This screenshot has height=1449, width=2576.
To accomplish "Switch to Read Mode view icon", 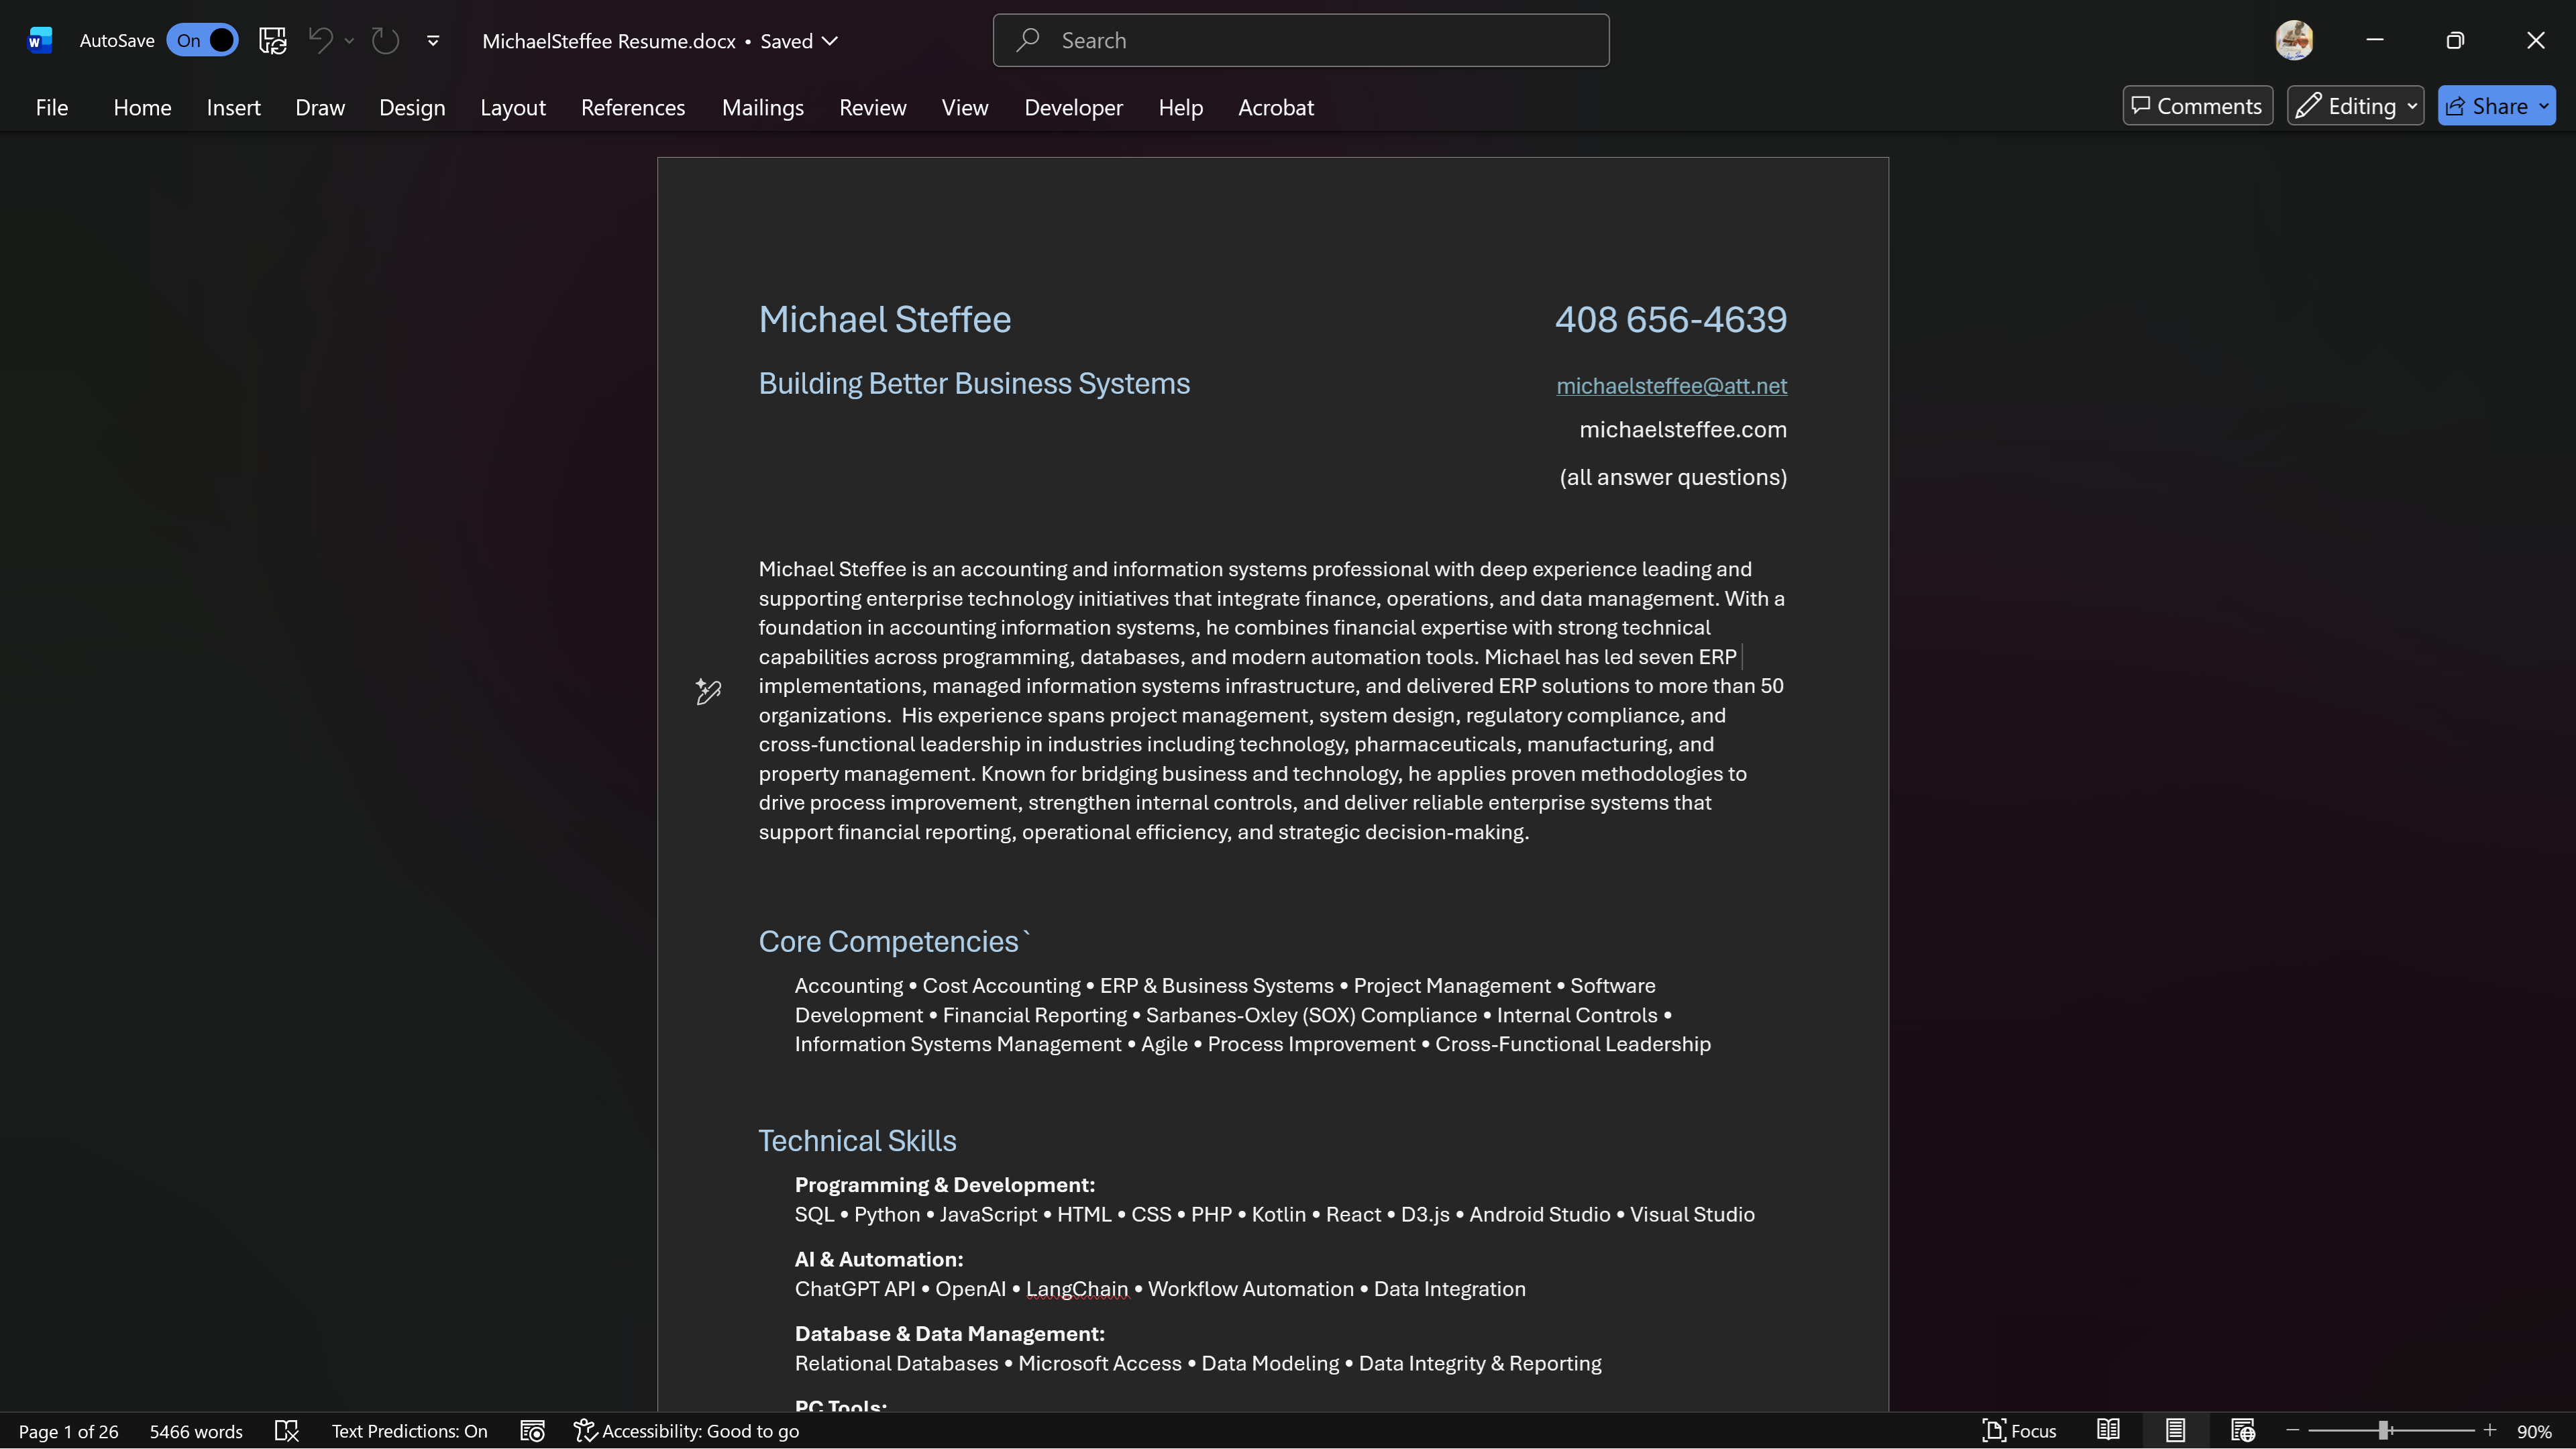I will [x=2108, y=1430].
